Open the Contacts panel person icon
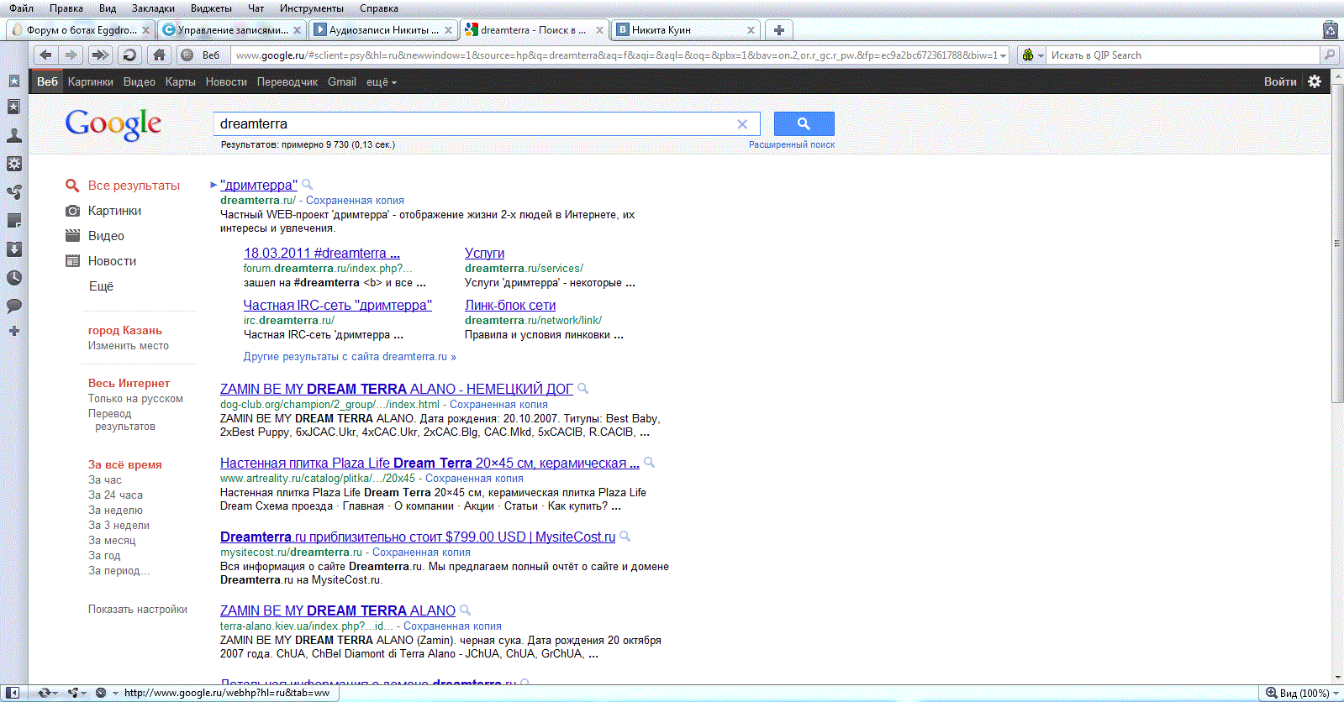 14,135
